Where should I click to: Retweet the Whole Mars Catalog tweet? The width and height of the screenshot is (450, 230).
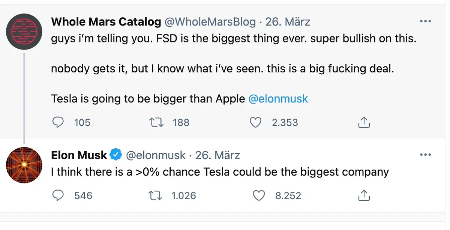[157, 122]
